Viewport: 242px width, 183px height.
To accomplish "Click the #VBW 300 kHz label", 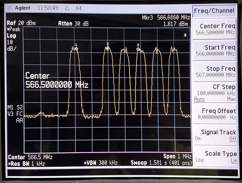I will [x=101, y=163].
